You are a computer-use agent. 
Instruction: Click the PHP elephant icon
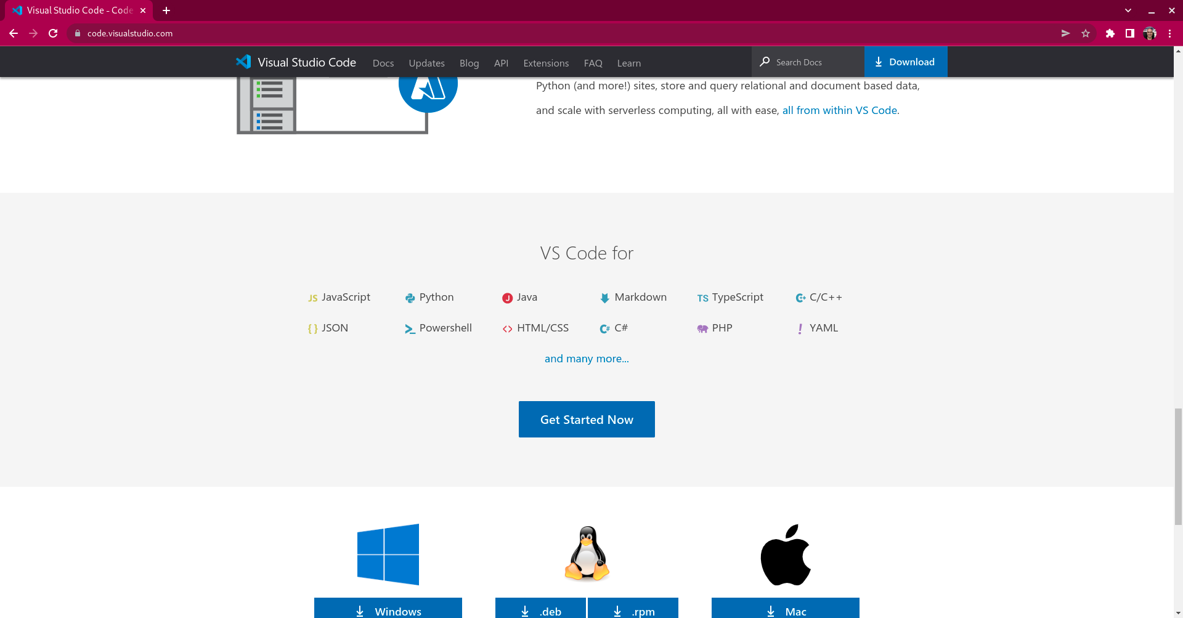pyautogui.click(x=702, y=329)
